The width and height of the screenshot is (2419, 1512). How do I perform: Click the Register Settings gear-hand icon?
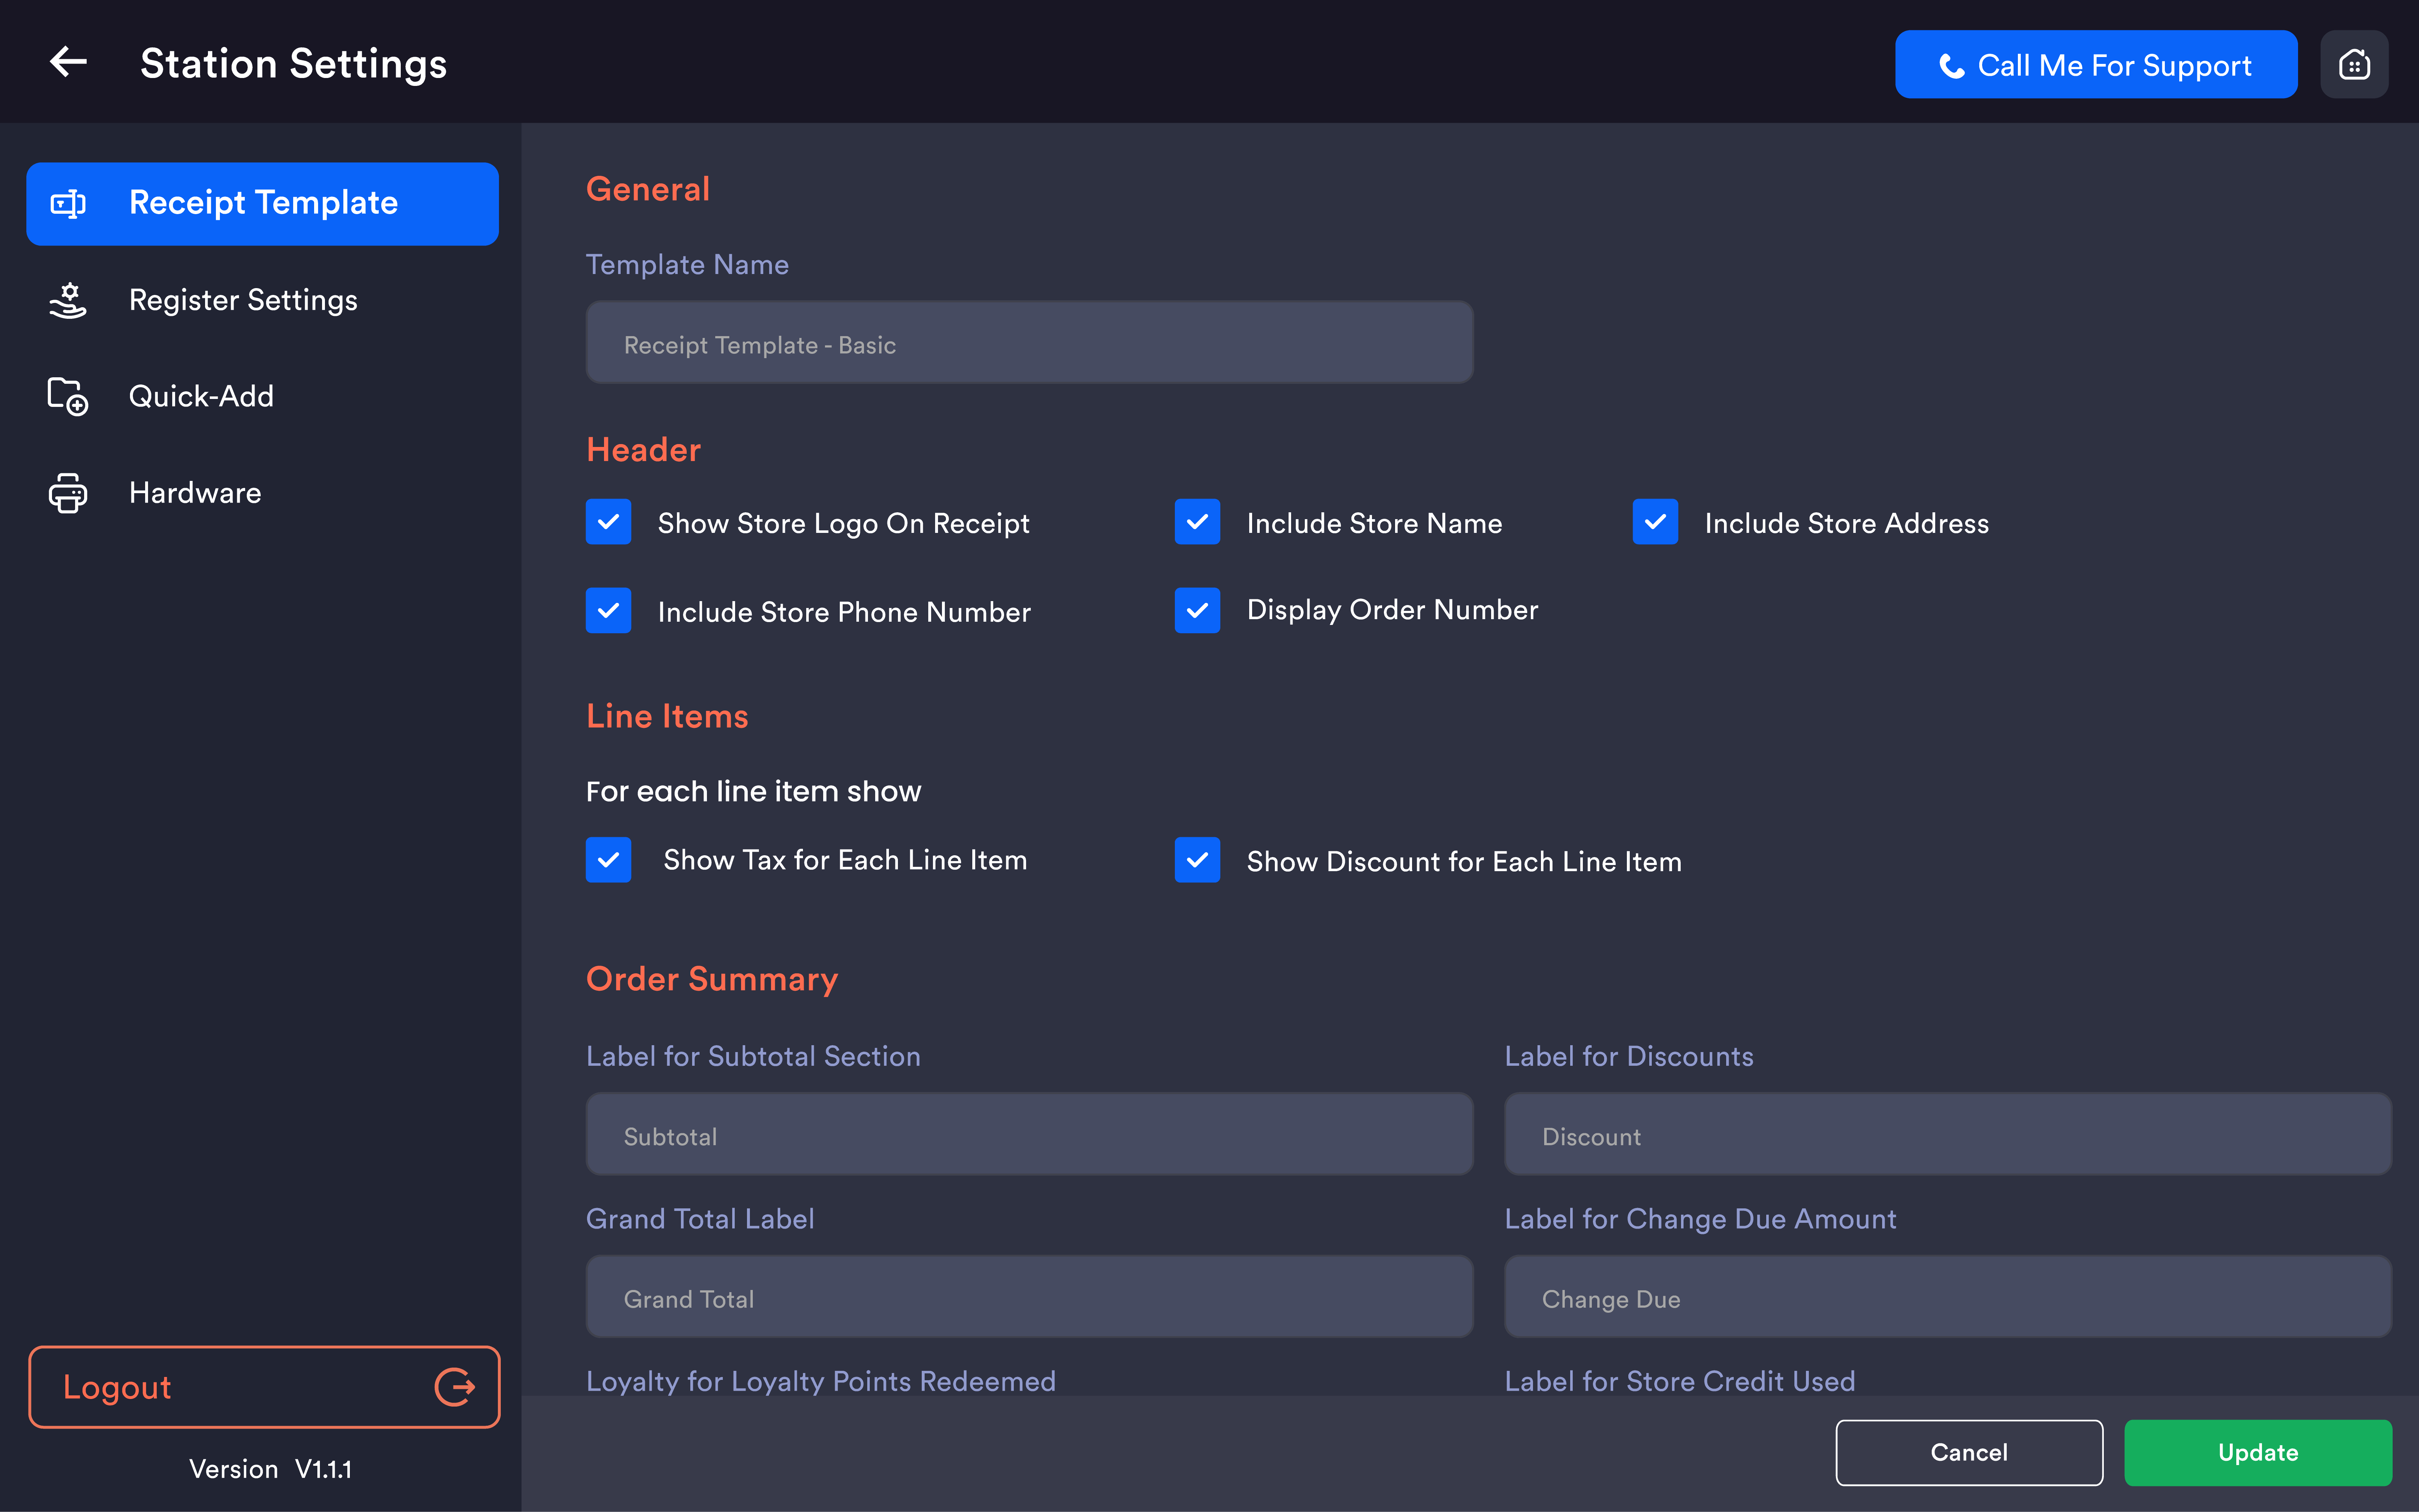click(x=68, y=300)
